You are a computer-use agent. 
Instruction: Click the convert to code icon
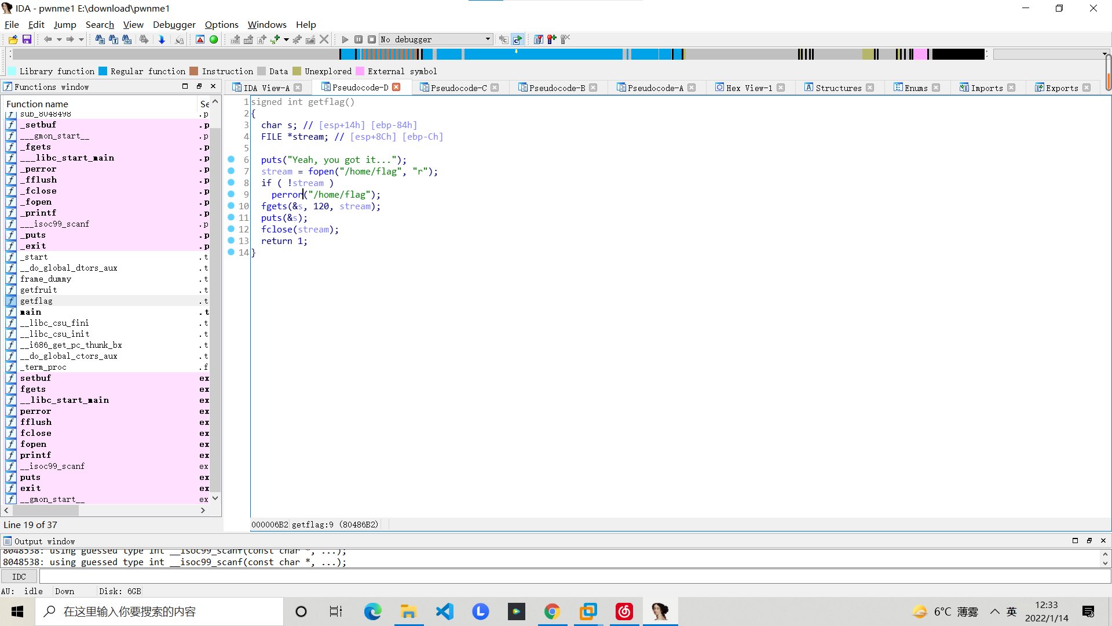coord(235,39)
